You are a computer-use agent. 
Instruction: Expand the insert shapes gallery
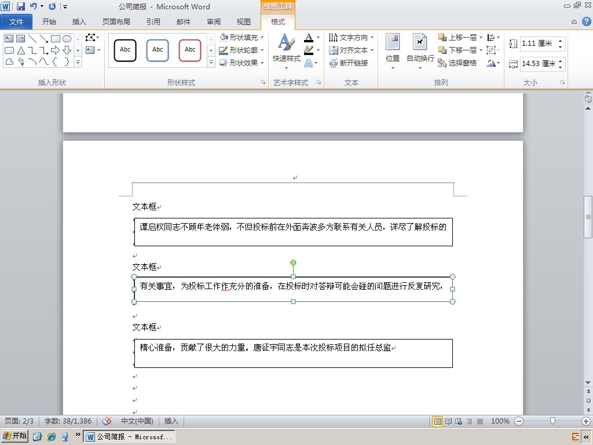(78, 62)
